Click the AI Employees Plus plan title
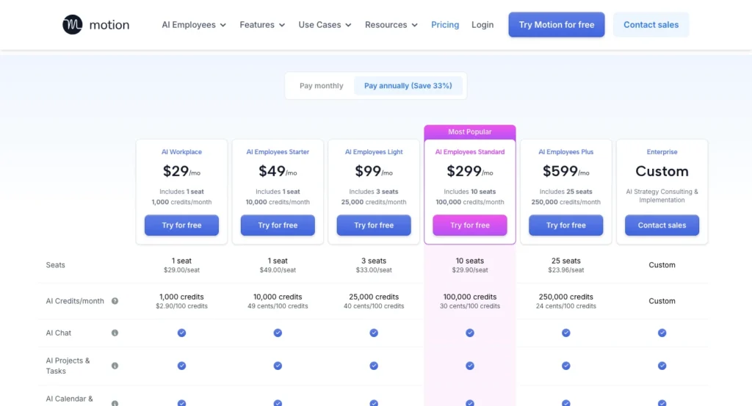 (566, 152)
